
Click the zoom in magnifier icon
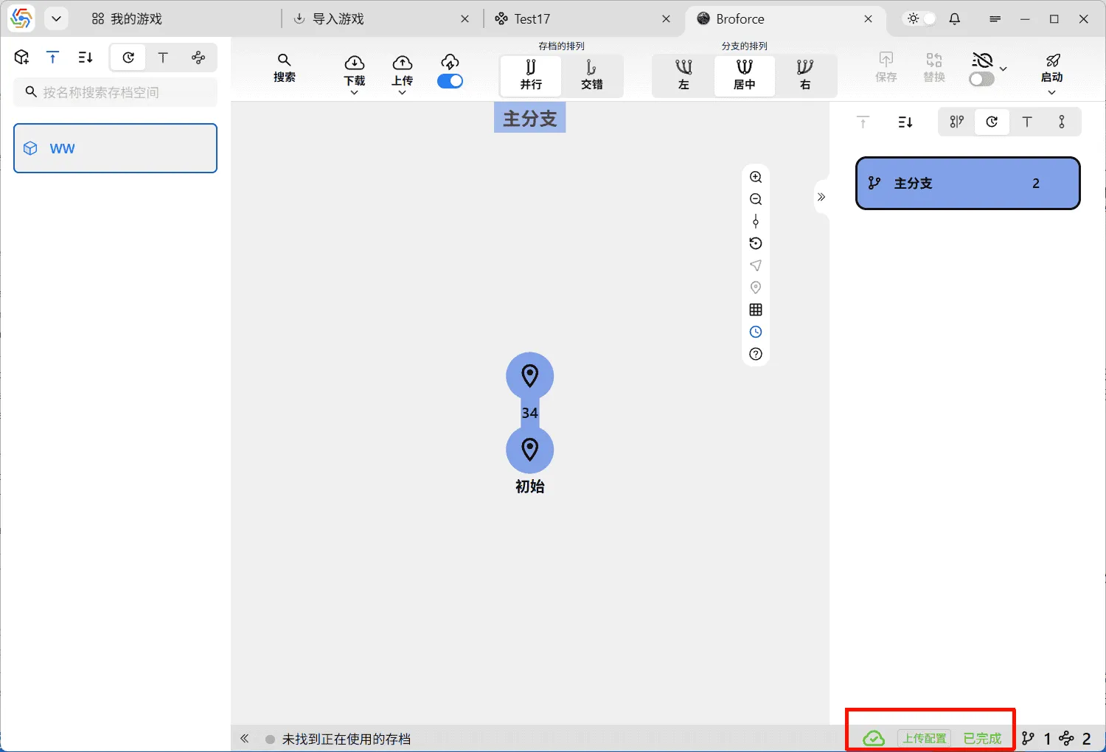pos(756,177)
